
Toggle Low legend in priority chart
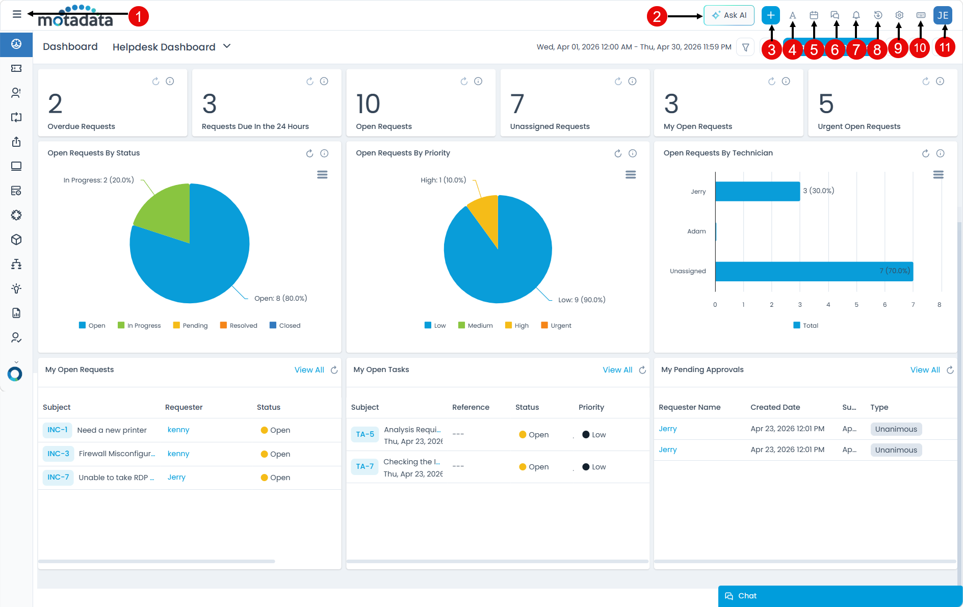coord(435,326)
